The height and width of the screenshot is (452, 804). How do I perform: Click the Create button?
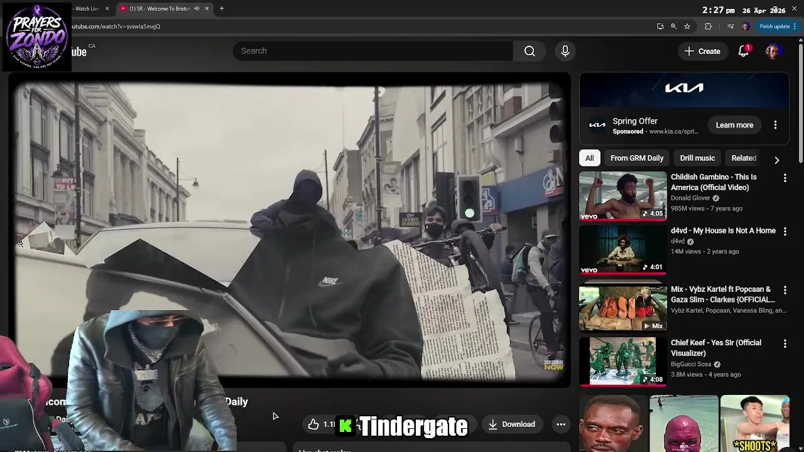702,51
